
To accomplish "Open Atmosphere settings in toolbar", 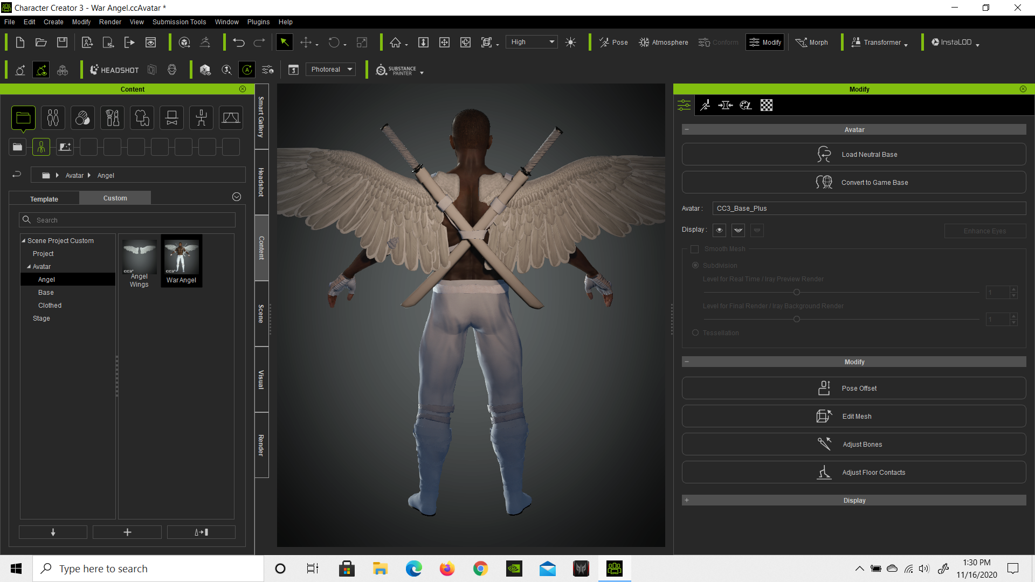I will pyautogui.click(x=663, y=43).
